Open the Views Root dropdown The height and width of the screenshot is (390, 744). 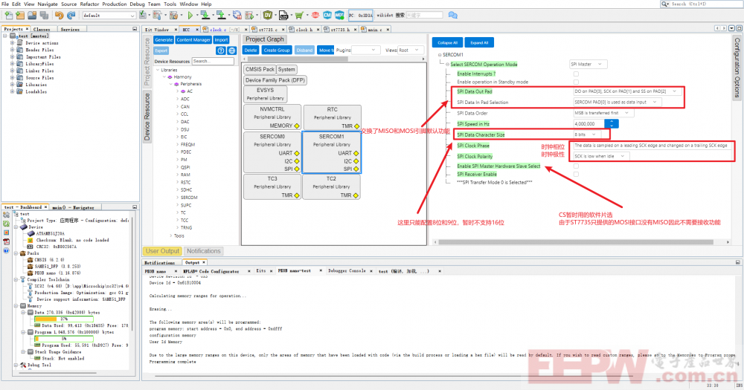point(411,50)
